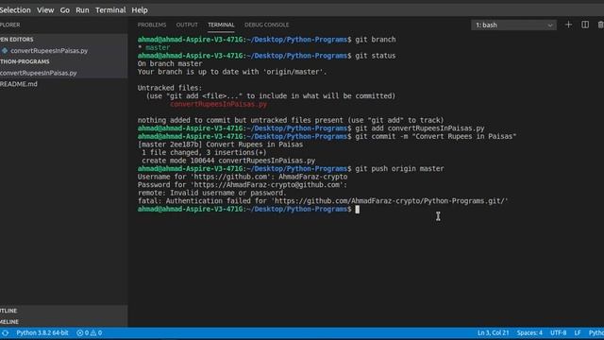Click red untracked file name convertRupeesInPaisas.py

[x=218, y=104]
